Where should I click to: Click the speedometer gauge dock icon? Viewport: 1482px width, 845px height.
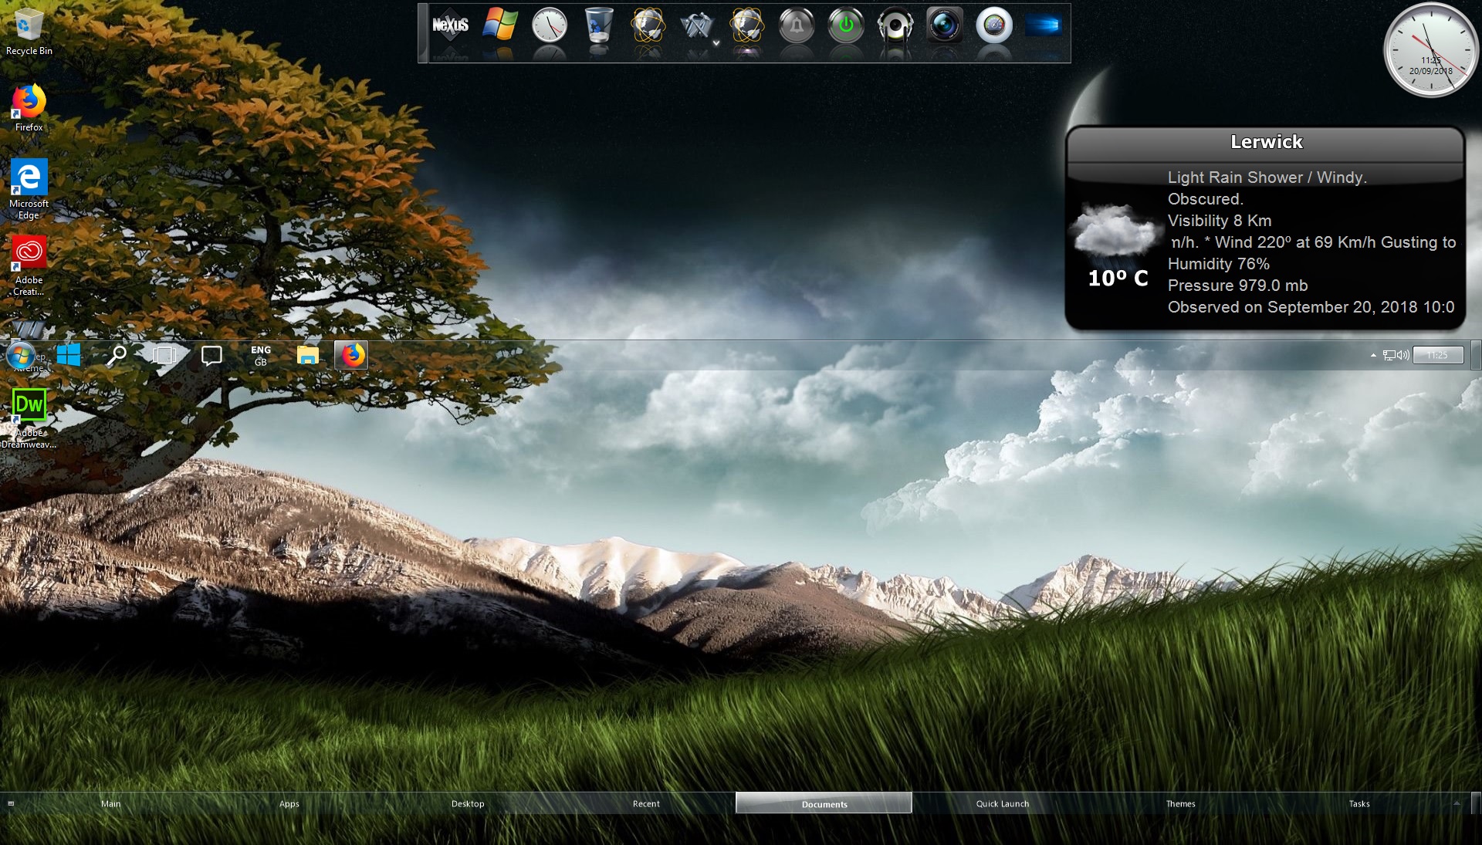tap(994, 25)
